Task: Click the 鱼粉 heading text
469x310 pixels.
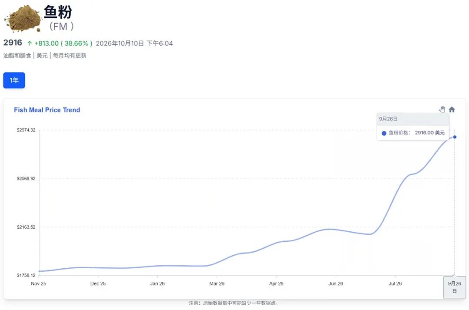Action: 58,12
